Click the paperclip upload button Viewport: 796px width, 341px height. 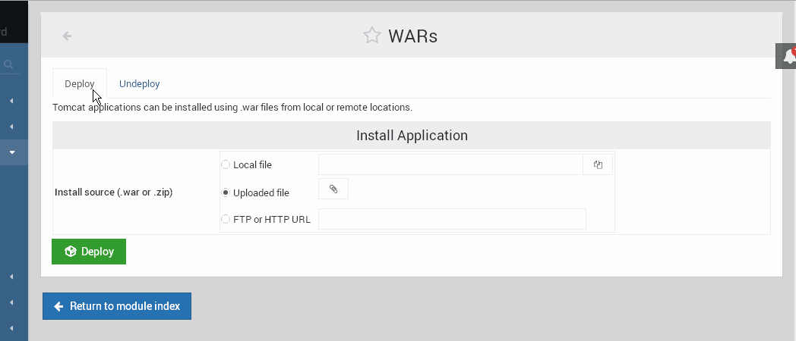pos(333,189)
